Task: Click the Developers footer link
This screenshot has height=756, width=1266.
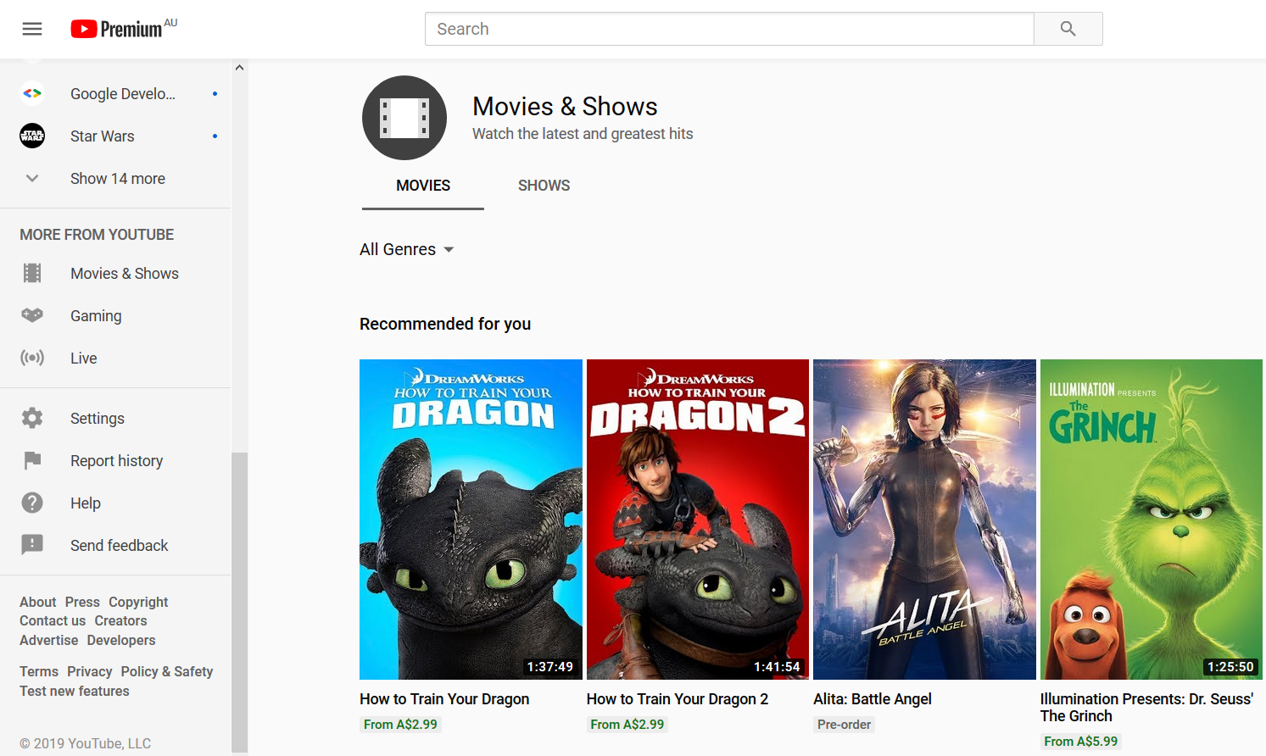Action: [121, 640]
